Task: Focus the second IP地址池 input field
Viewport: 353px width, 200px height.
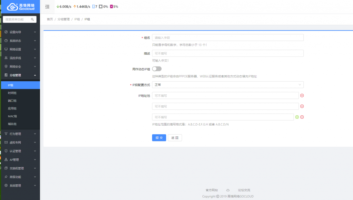Action: [225, 106]
